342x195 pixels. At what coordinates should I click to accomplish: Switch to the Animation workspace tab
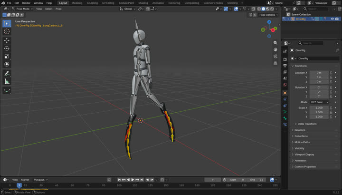coord(158,3)
